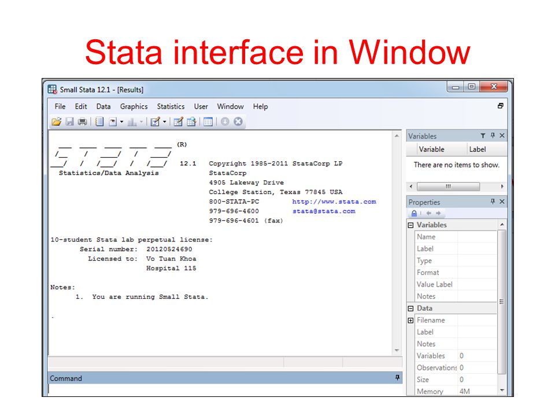Open the Do-file Editor icon

coord(156,122)
